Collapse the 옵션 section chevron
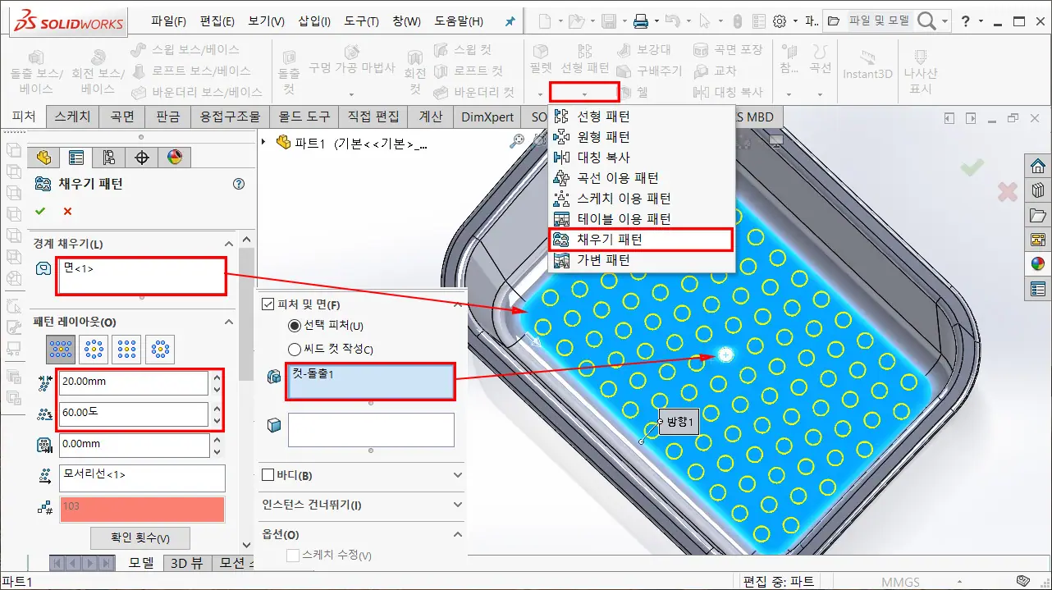This screenshot has width=1052, height=590. [x=457, y=534]
